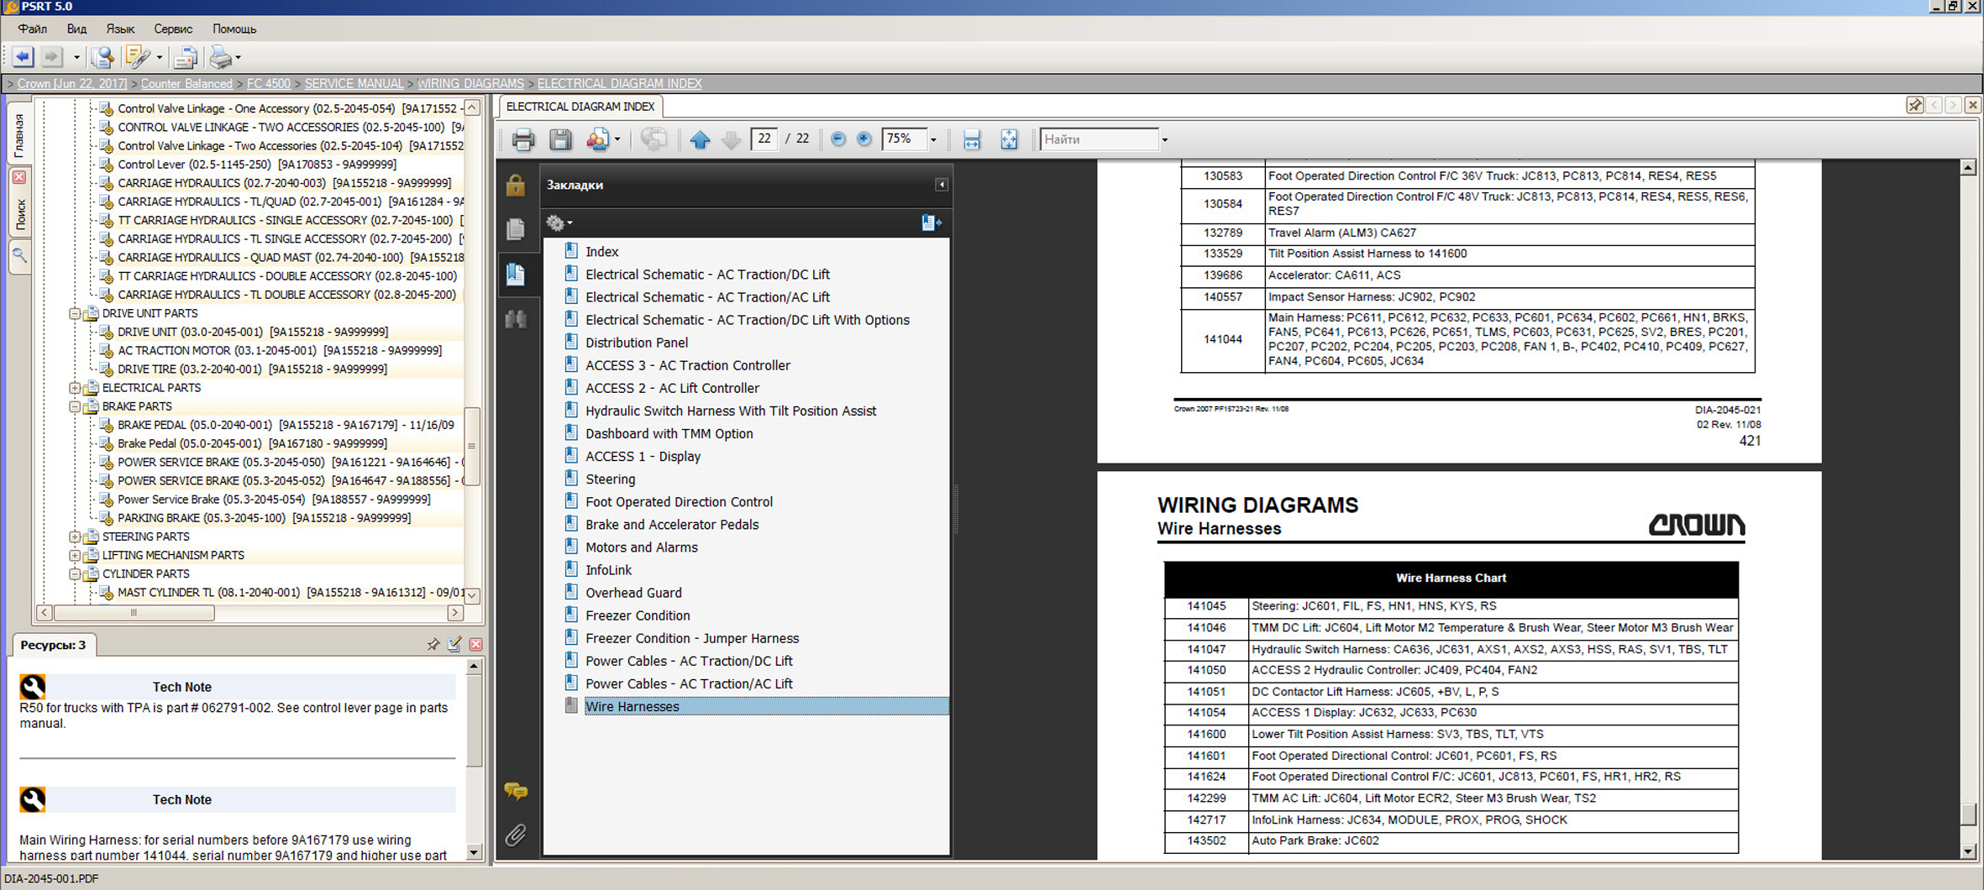Click the back navigation arrow in main toolbar
This screenshot has width=1984, height=890.
23,57
